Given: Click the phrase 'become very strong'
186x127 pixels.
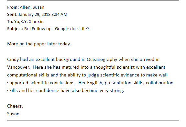Looking at the screenshot, I should (102, 90).
